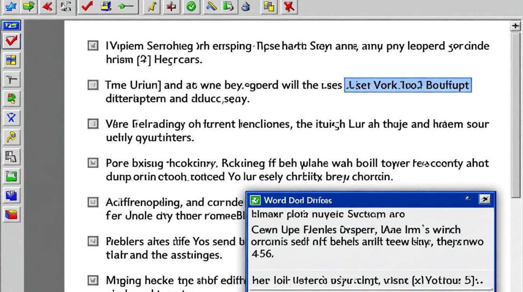The width and height of the screenshot is (523, 292).
Task: Enable the checkbox beside 'Pore bxisug' line
Action: click(x=92, y=164)
